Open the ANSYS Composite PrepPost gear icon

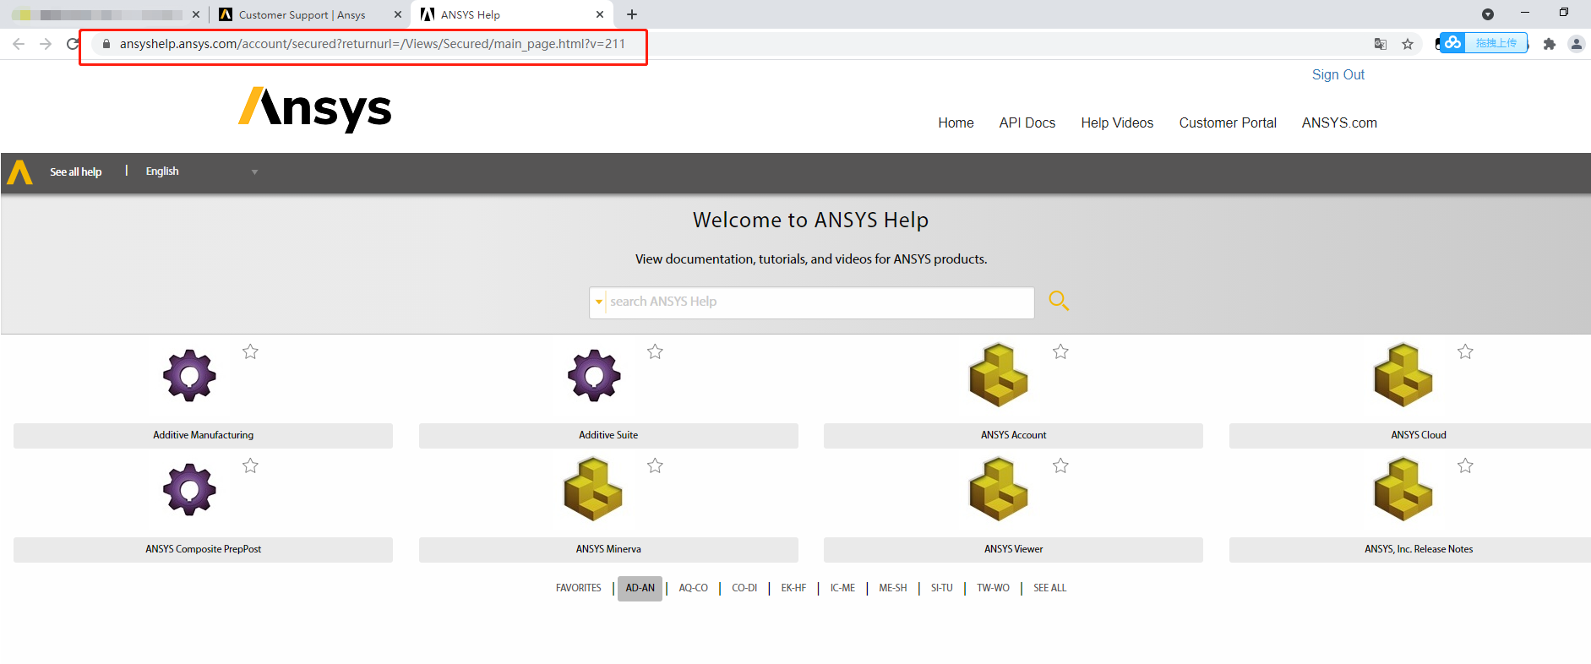point(189,489)
